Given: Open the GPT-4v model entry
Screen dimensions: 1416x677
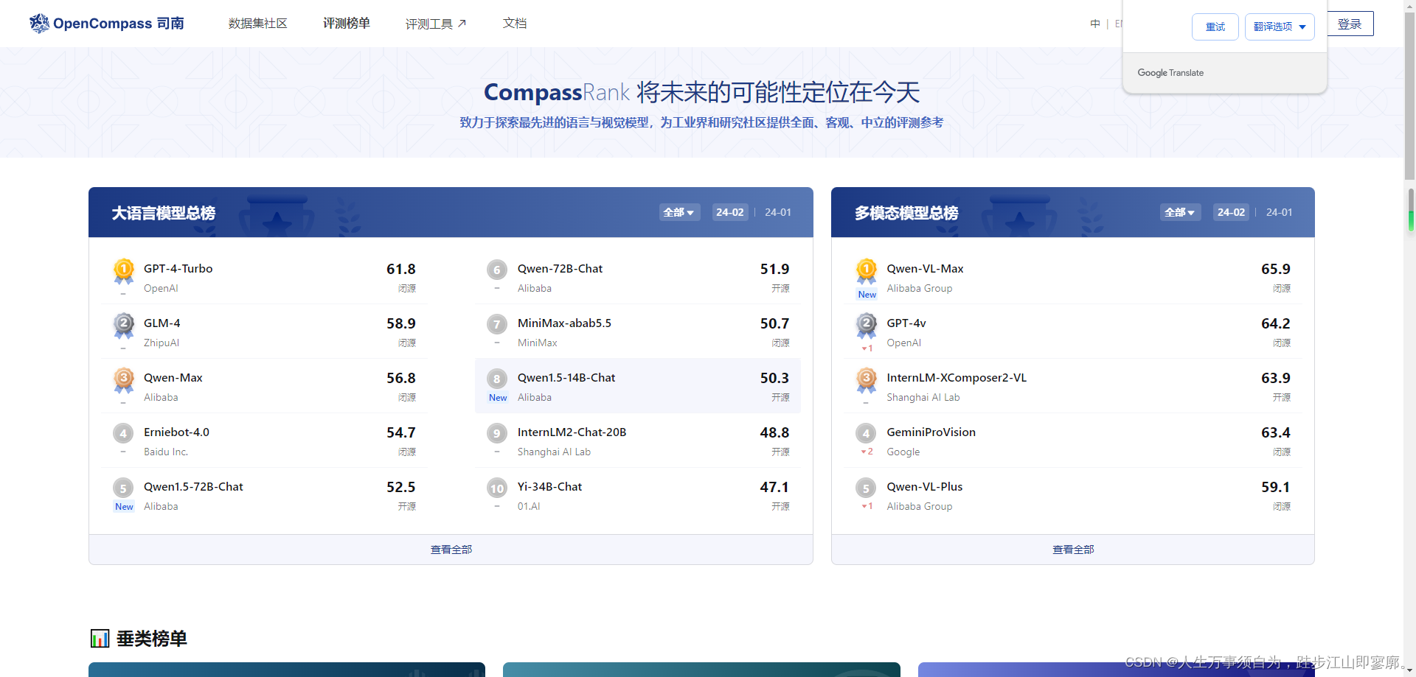Looking at the screenshot, I should tap(1073, 332).
